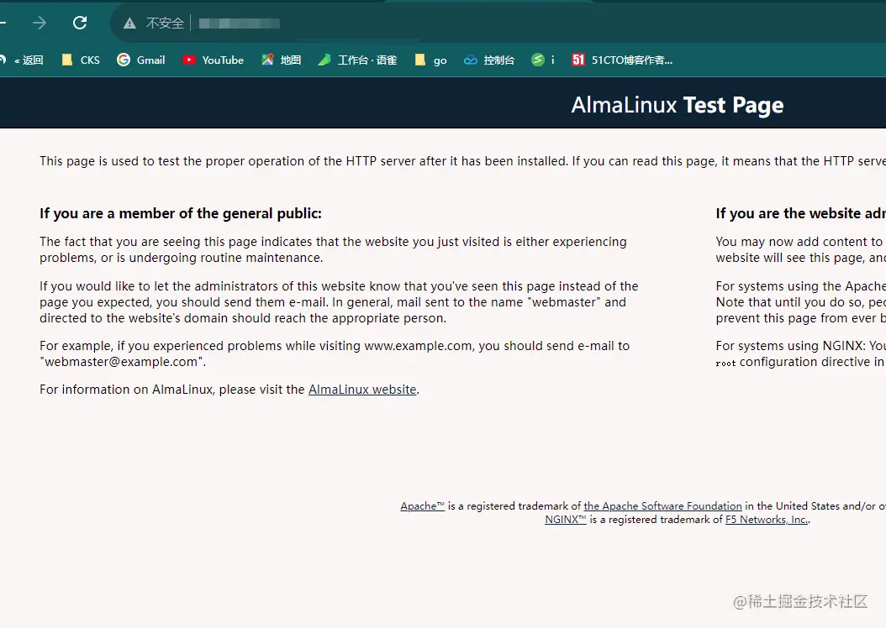Open the not secure warning icon
The image size is (886, 628).
point(130,24)
